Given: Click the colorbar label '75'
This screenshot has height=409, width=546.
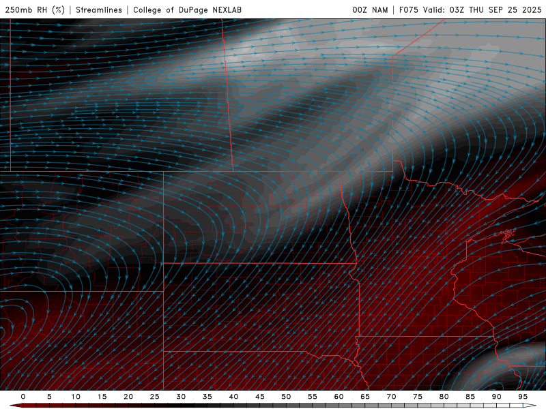Looking at the screenshot, I should tap(418, 397).
